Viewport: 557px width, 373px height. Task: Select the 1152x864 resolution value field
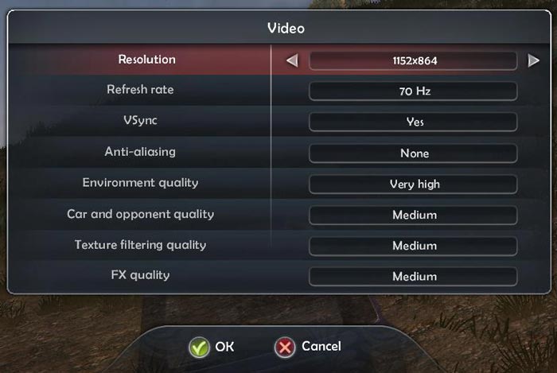click(413, 60)
